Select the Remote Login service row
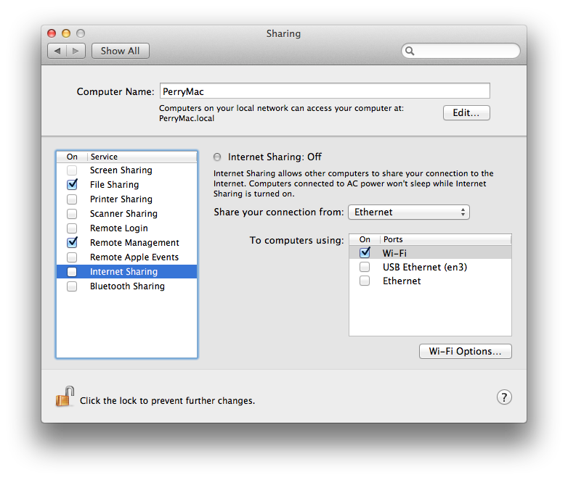Image resolution: width=568 pixels, height=480 pixels. pyautogui.click(x=126, y=228)
